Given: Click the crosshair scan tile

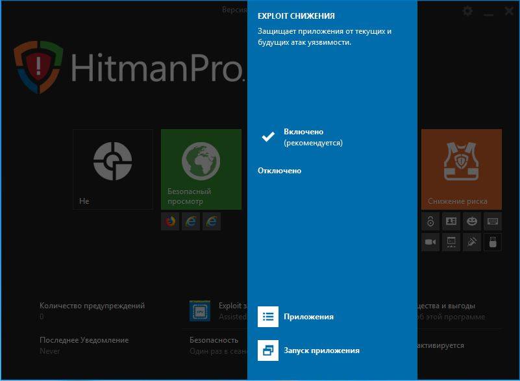Looking at the screenshot, I should pyautogui.click(x=113, y=169).
